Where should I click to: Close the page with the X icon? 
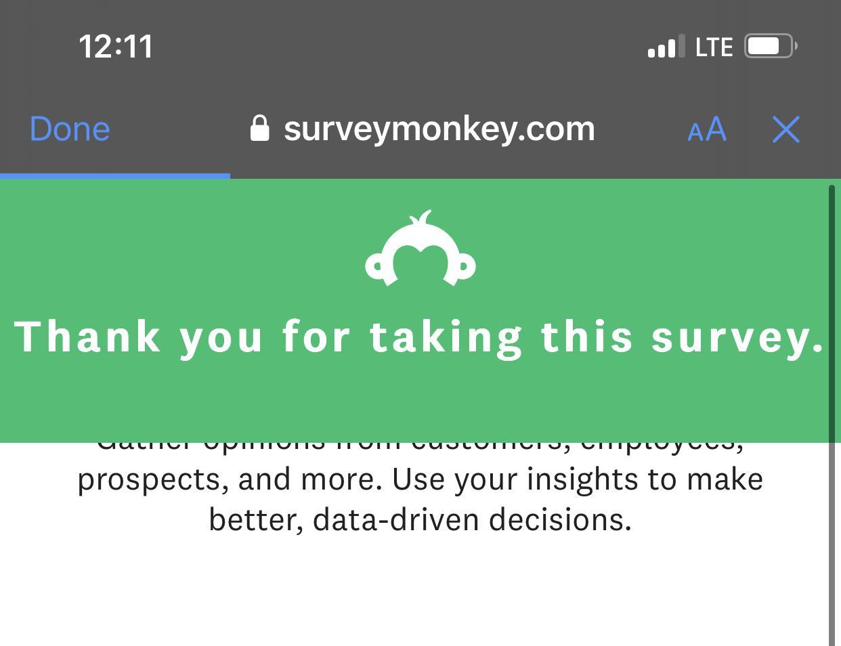(785, 129)
